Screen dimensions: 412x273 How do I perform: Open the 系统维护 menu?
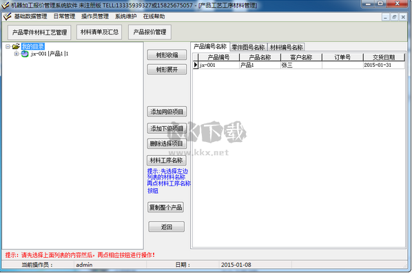coord(126,17)
